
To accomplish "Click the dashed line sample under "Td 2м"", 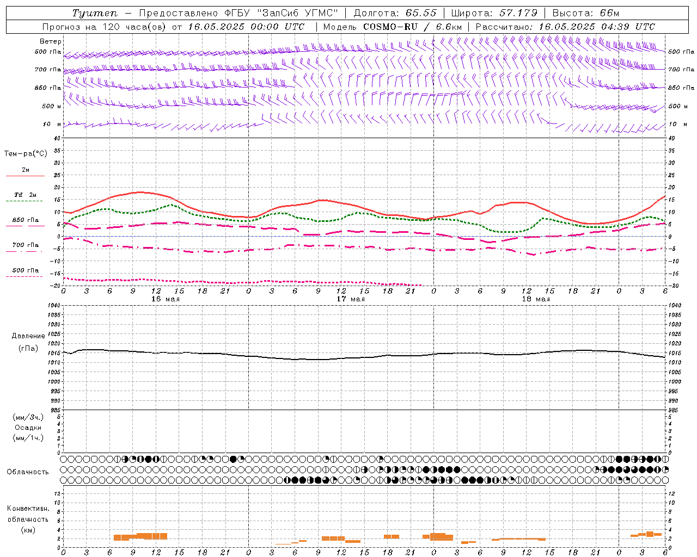I will point(24,201).
